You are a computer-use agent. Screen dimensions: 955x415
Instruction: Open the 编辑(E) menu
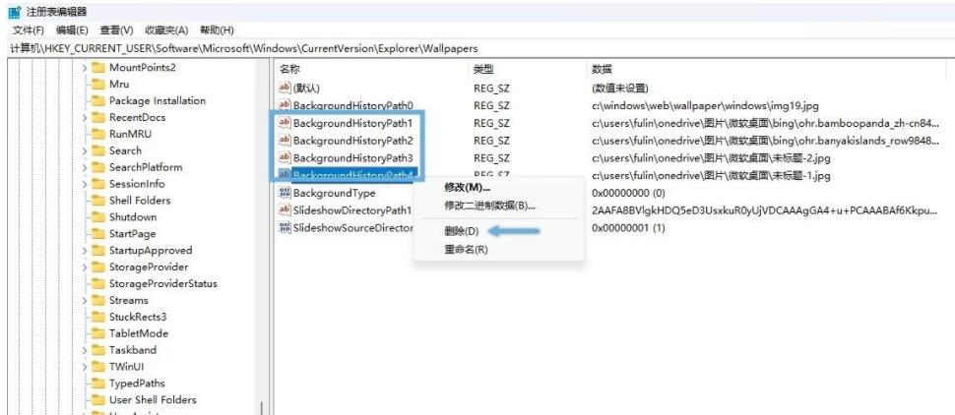[72, 30]
